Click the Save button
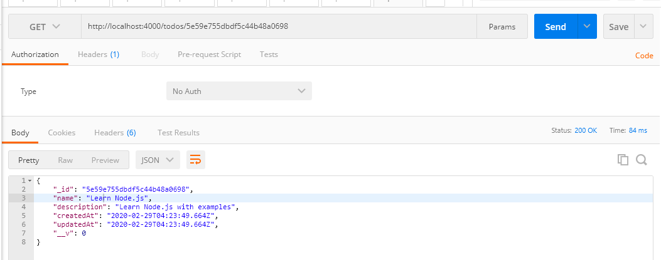This screenshot has height=260, width=661. pos(619,26)
